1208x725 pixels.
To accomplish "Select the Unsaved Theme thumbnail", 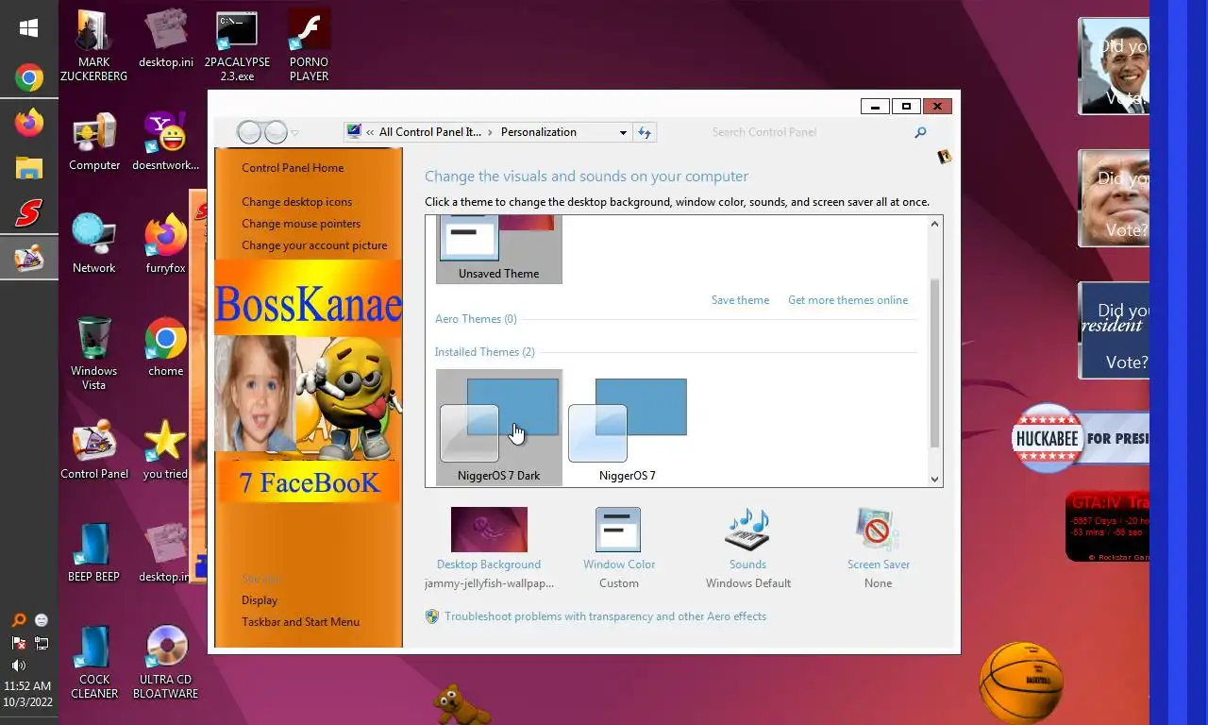I will (498, 249).
